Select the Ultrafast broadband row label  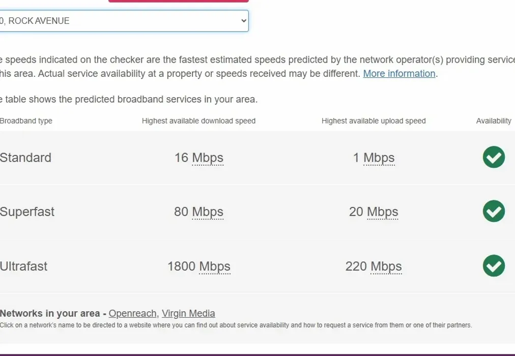[23, 266]
